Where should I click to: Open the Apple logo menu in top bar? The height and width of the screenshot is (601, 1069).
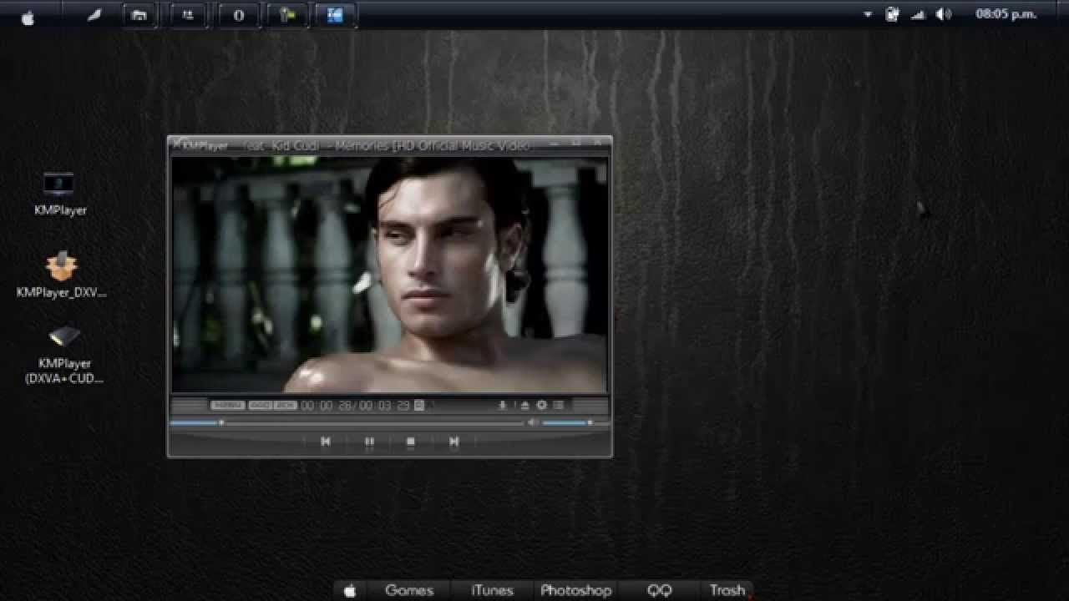(28, 16)
